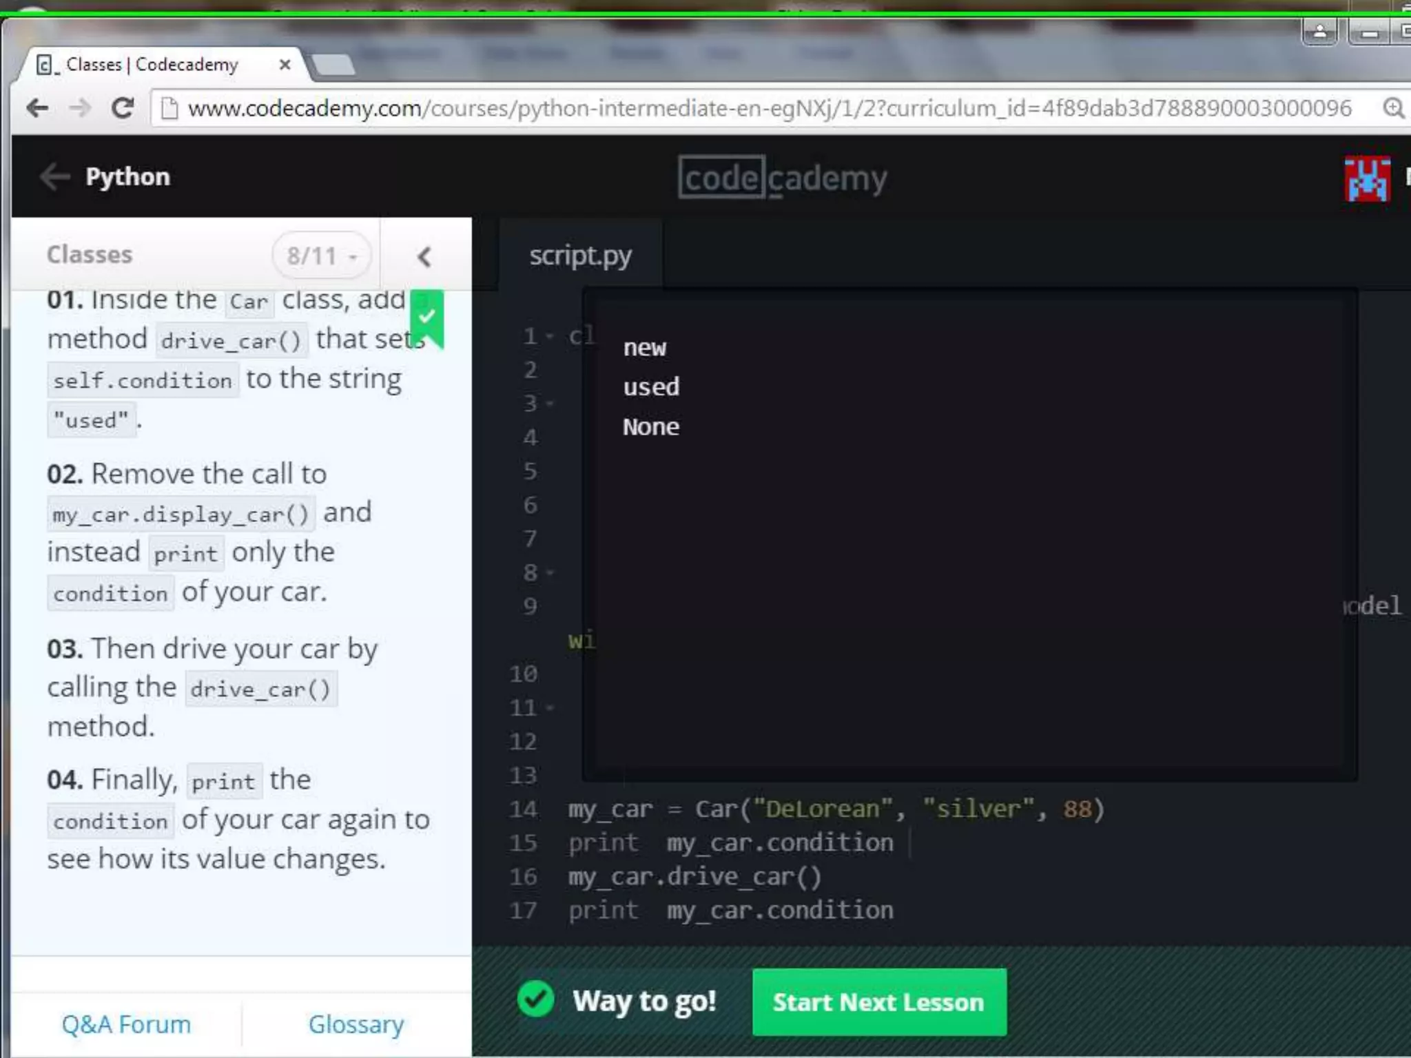The height and width of the screenshot is (1058, 1411).
Task: Click the Classes section heading
Action: [90, 255]
